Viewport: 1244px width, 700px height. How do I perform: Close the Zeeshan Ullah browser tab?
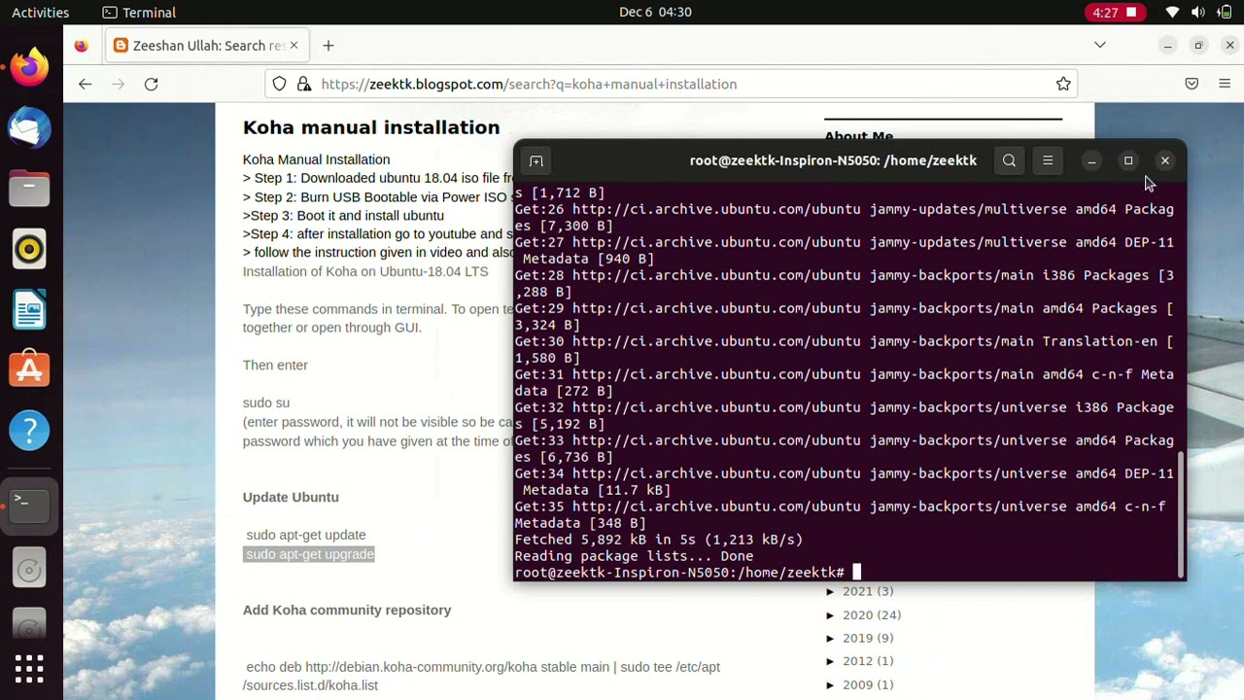[x=294, y=46]
